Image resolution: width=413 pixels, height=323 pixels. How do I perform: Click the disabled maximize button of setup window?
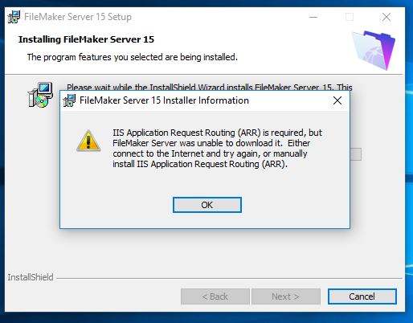pyautogui.click(x=350, y=17)
